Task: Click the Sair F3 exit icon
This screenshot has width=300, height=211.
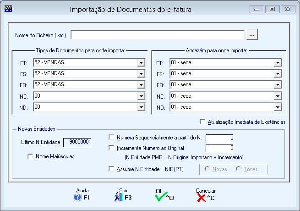Action: 119,197
